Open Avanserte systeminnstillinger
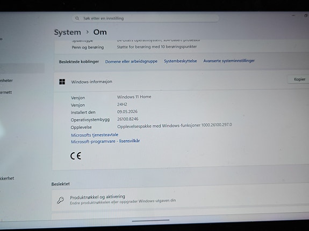Screen dimensions: 309x231 [229, 61]
